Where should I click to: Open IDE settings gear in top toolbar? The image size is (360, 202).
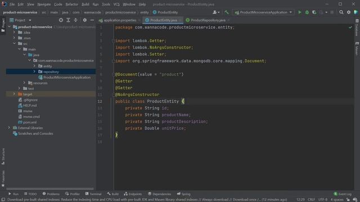349,12
